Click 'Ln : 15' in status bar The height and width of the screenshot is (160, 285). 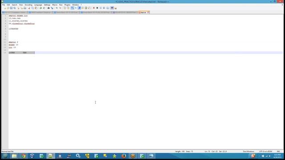[x=208, y=151]
